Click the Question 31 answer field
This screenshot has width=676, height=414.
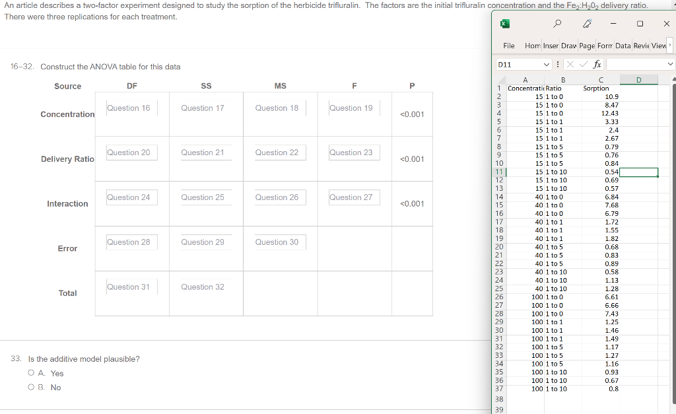pos(132,286)
